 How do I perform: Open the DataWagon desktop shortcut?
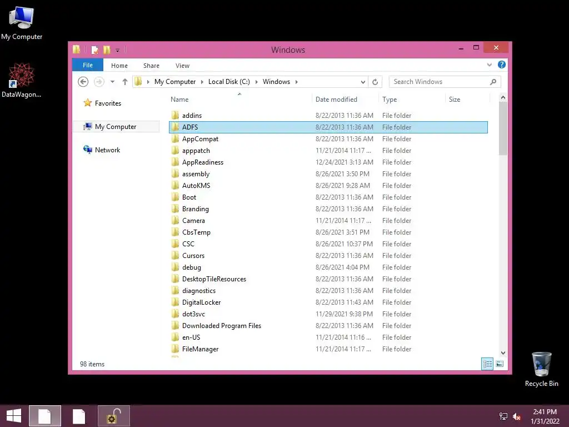coord(21,80)
